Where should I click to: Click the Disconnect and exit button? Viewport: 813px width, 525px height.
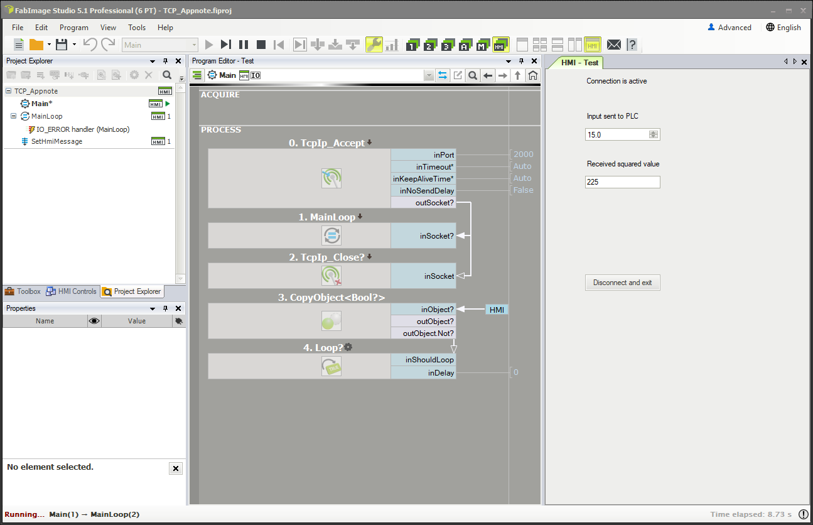coord(623,283)
